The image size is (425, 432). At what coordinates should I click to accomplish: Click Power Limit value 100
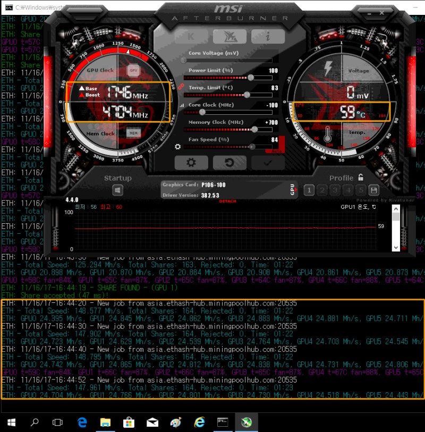273,71
